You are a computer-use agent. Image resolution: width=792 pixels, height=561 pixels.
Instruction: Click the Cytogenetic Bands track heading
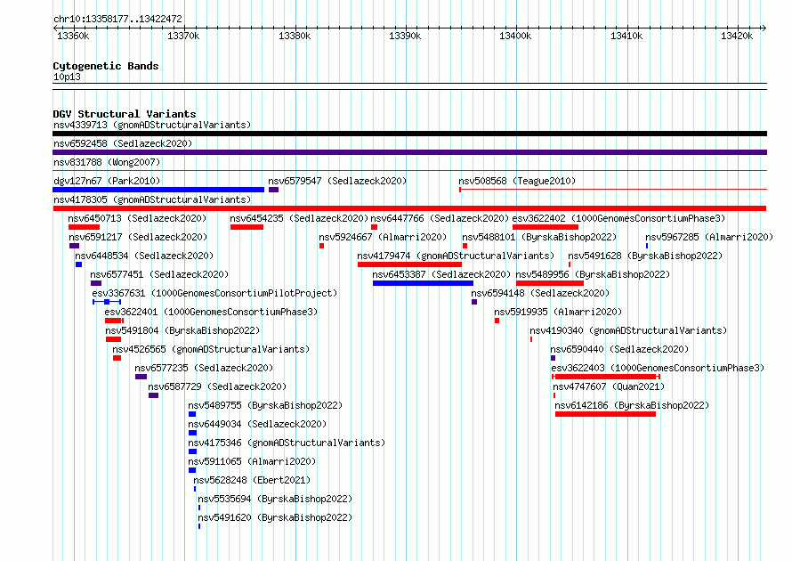[106, 66]
